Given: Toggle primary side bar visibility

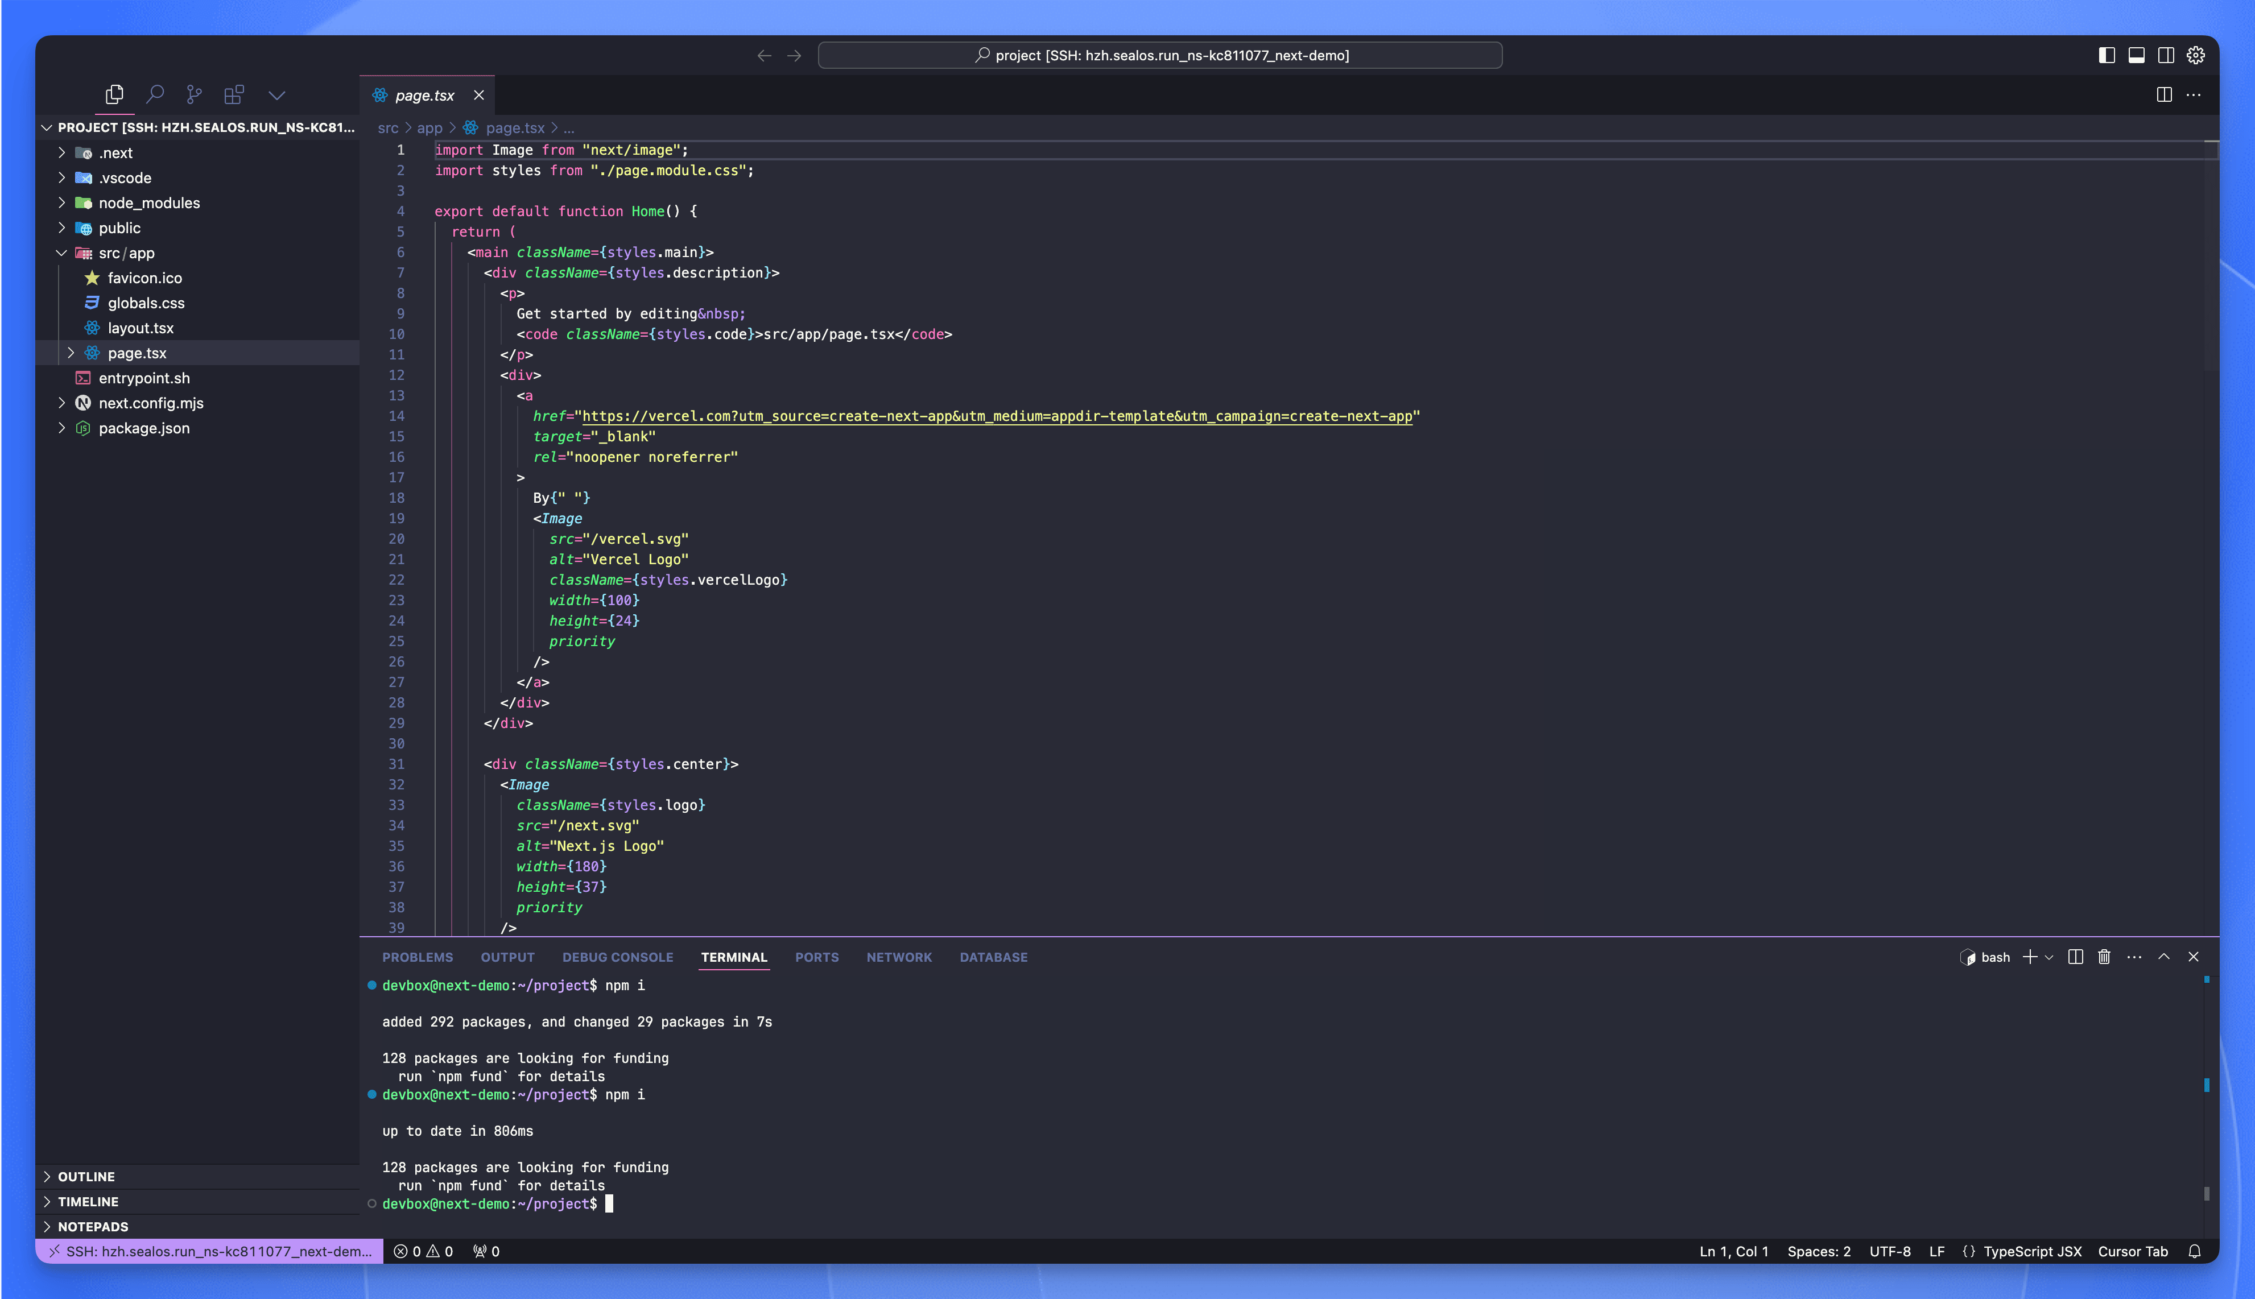Looking at the screenshot, I should pyautogui.click(x=2106, y=55).
